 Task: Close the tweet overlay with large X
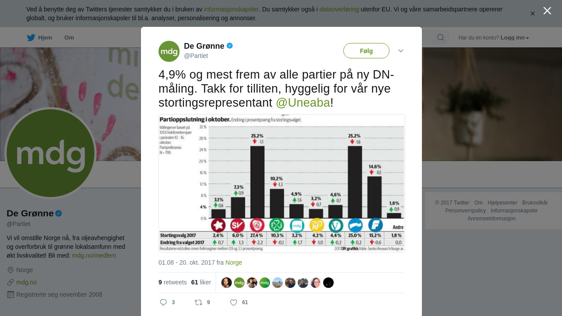pos(547,11)
